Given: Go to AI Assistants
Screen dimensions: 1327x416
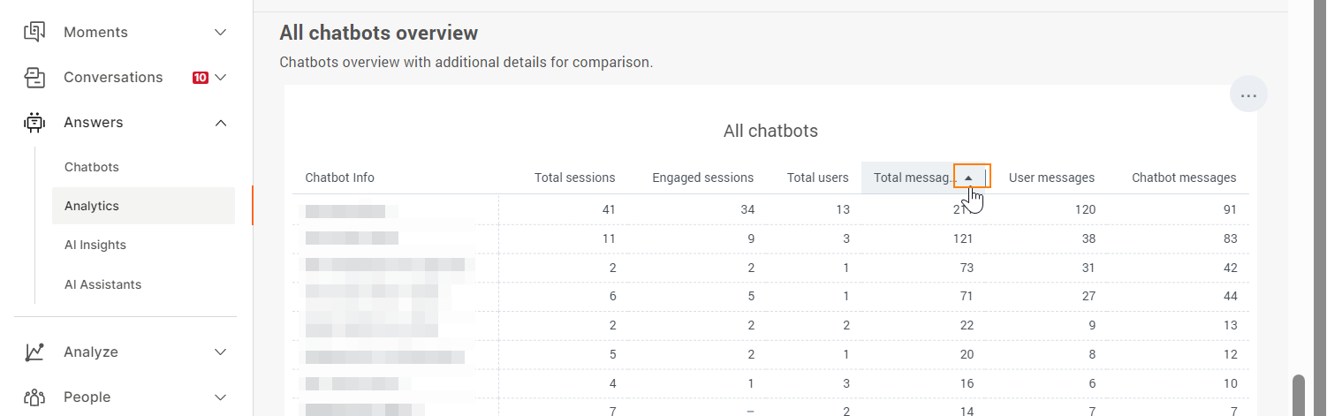Looking at the screenshot, I should click(103, 284).
